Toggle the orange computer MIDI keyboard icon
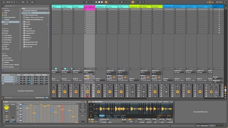The height and width of the screenshot is (128, 228). (210, 2)
